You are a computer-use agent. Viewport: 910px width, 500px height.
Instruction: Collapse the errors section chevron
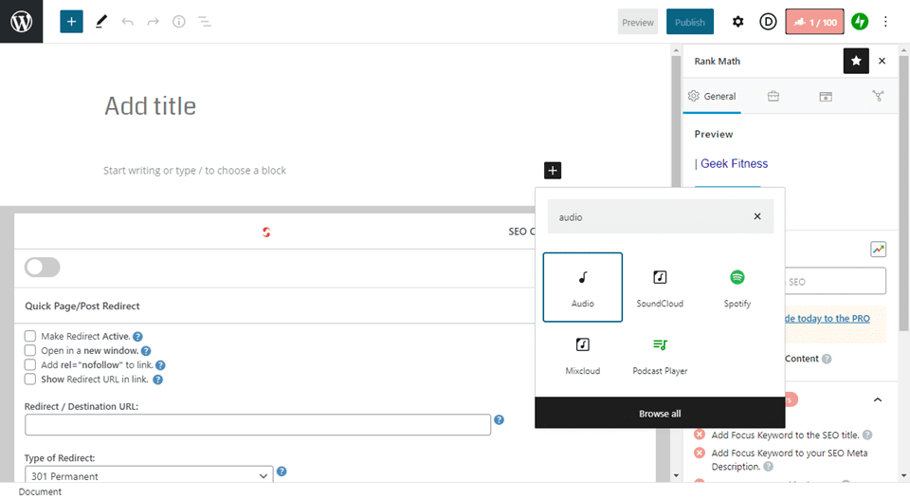878,399
